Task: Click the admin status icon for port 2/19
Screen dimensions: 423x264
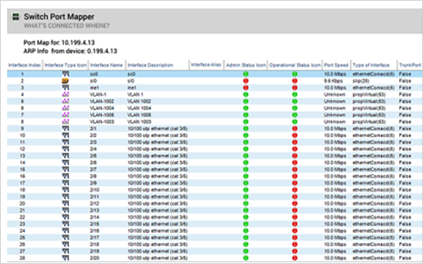Action: pos(245,251)
